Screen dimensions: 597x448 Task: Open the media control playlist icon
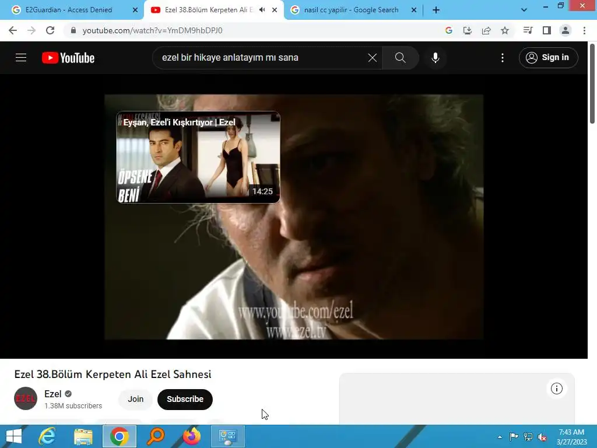click(x=528, y=30)
